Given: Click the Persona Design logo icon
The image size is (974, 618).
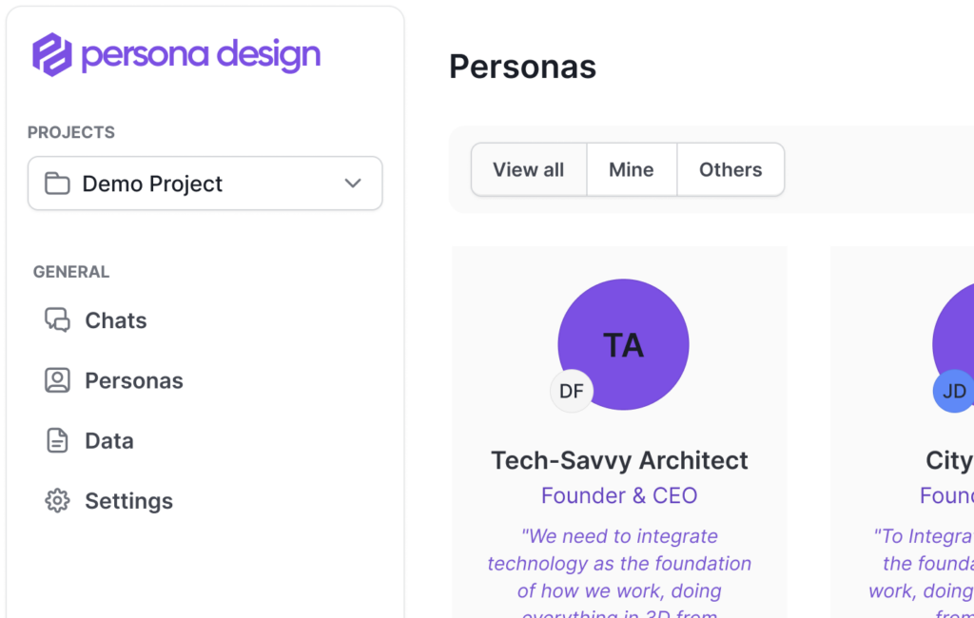Looking at the screenshot, I should (52, 54).
